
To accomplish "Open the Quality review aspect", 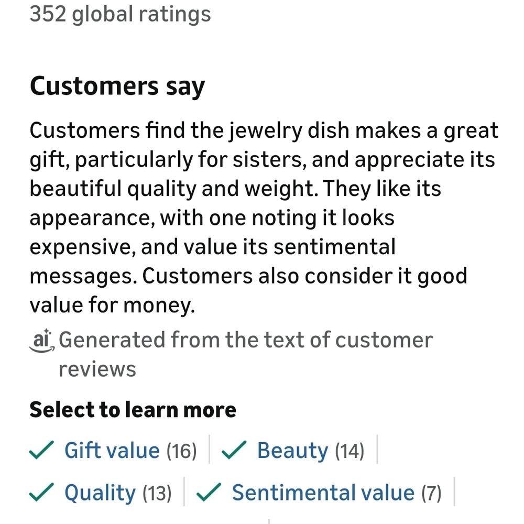I will click(x=100, y=493).
